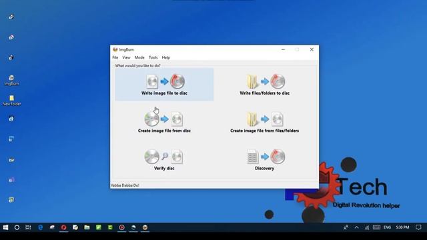
Task: Close the ImgBurn window
Action: tap(312, 49)
